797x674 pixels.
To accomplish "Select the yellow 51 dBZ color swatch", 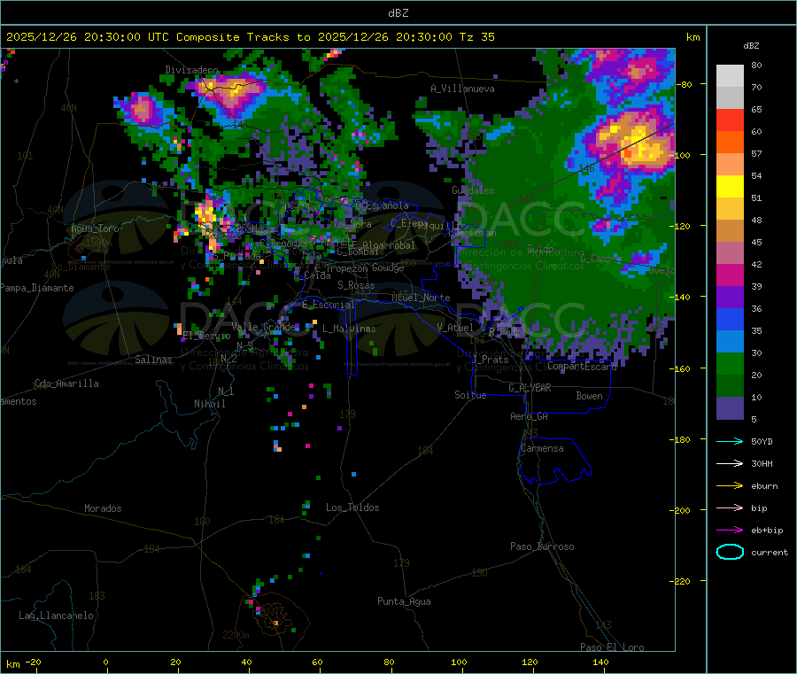I will tap(730, 187).
